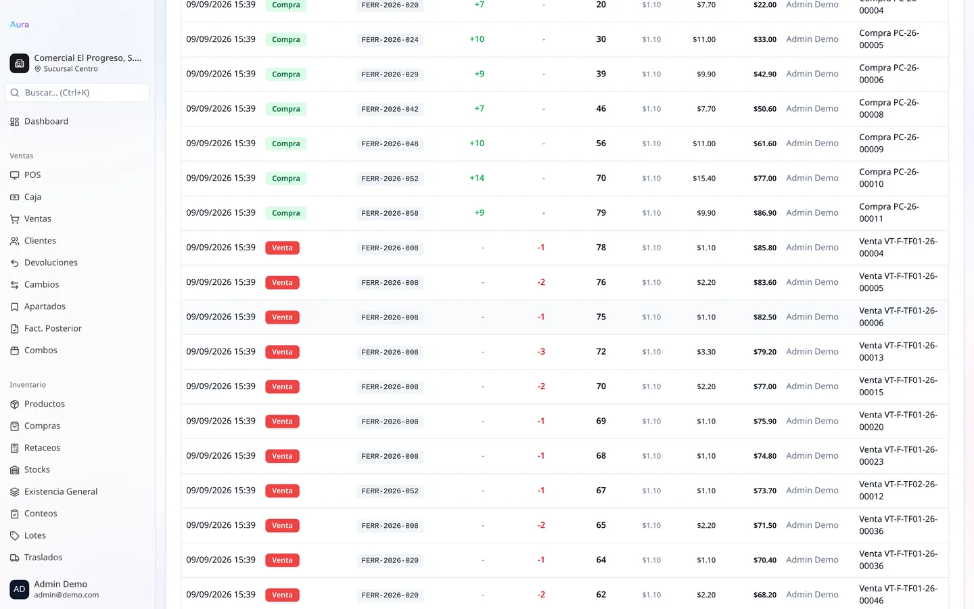This screenshot has height=609, width=974.
Task: Click the POS monitor icon
Action: (x=15, y=175)
